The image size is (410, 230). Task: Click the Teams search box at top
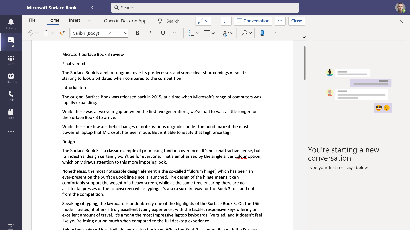pyautogui.click(x=205, y=8)
